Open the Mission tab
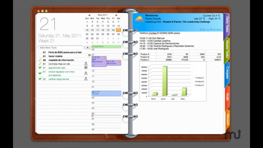Screen dimensions: 263x148 tap(228, 119)
